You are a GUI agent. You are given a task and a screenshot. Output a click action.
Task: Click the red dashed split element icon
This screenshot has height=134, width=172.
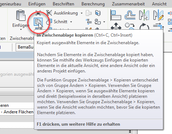pyautogui.click(x=170, y=13)
